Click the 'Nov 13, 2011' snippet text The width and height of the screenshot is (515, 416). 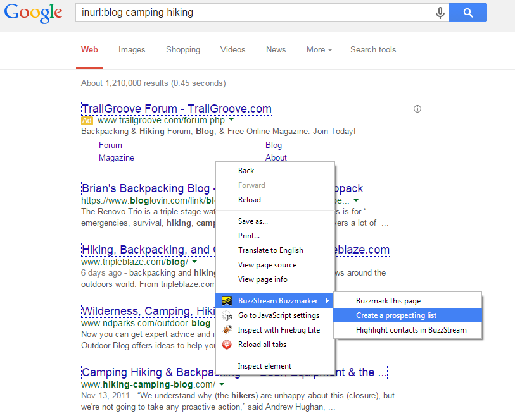(x=105, y=396)
